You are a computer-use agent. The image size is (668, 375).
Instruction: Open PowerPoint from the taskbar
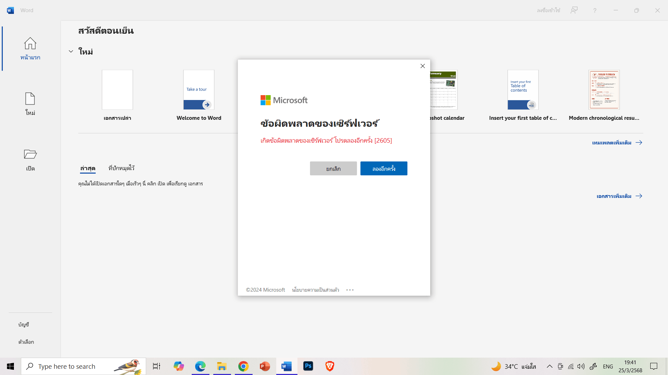(265, 366)
